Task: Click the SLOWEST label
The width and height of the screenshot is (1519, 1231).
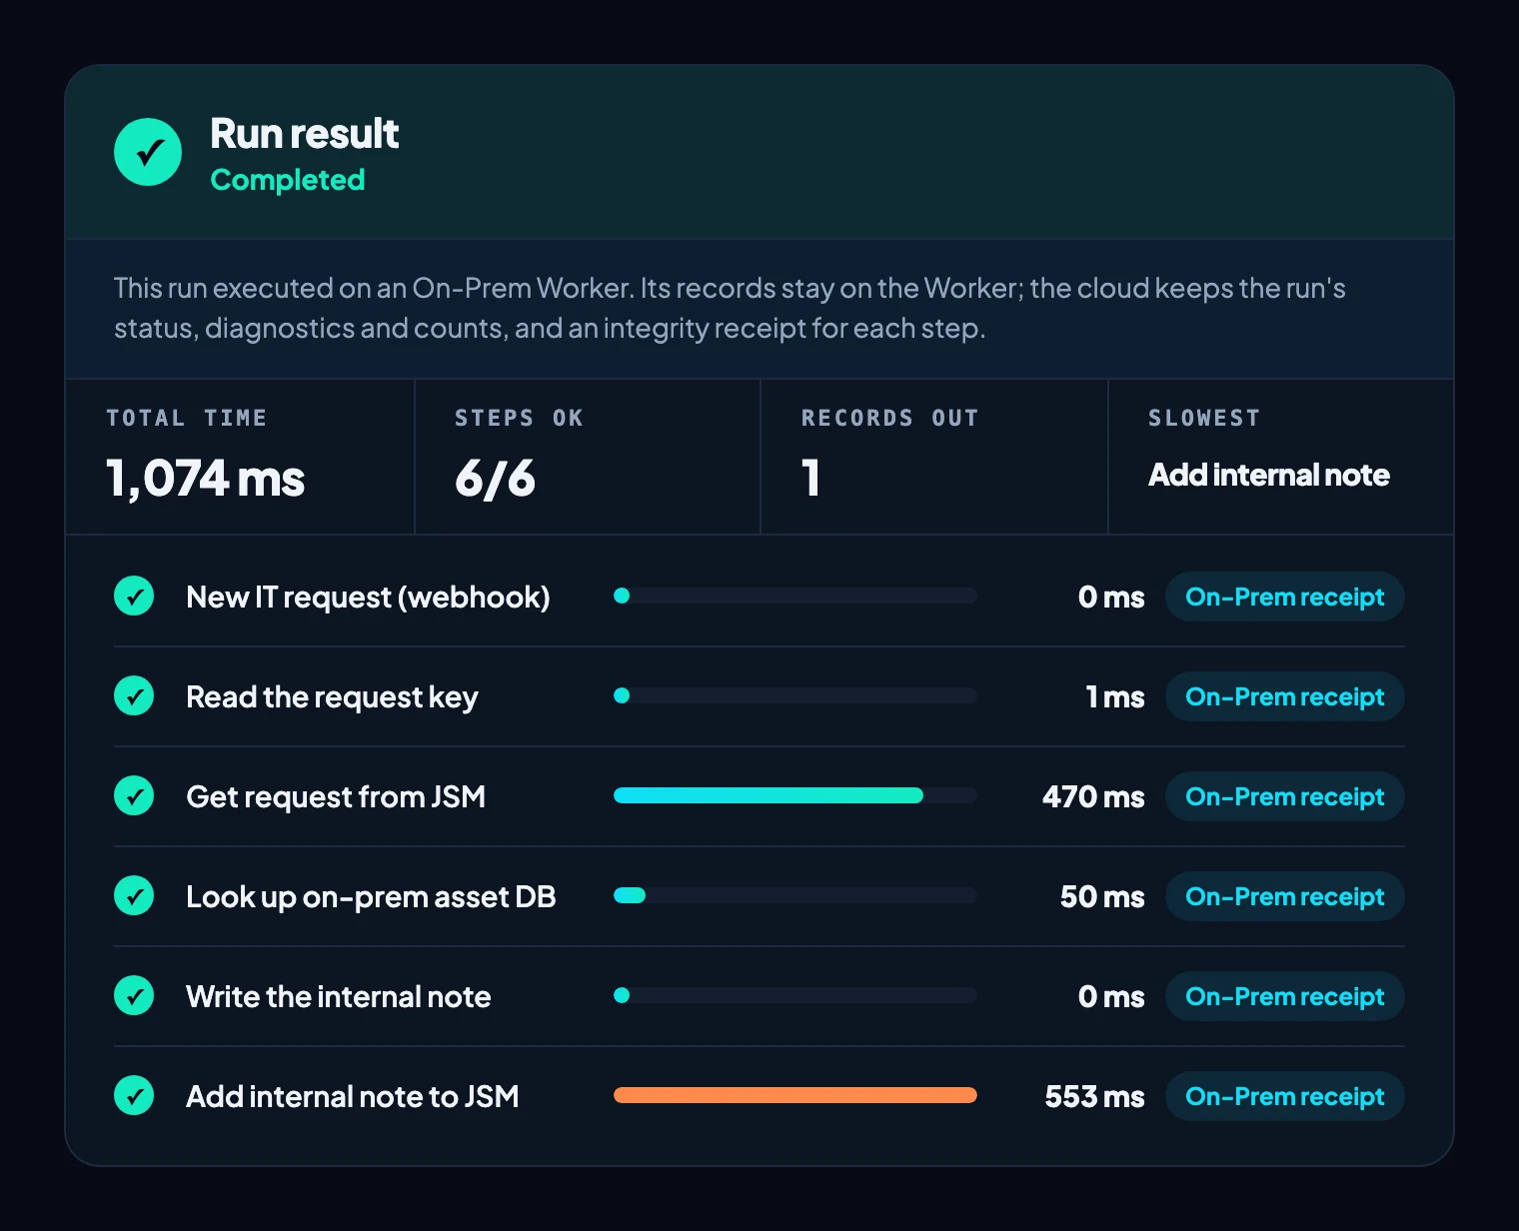Action: click(x=1203, y=418)
